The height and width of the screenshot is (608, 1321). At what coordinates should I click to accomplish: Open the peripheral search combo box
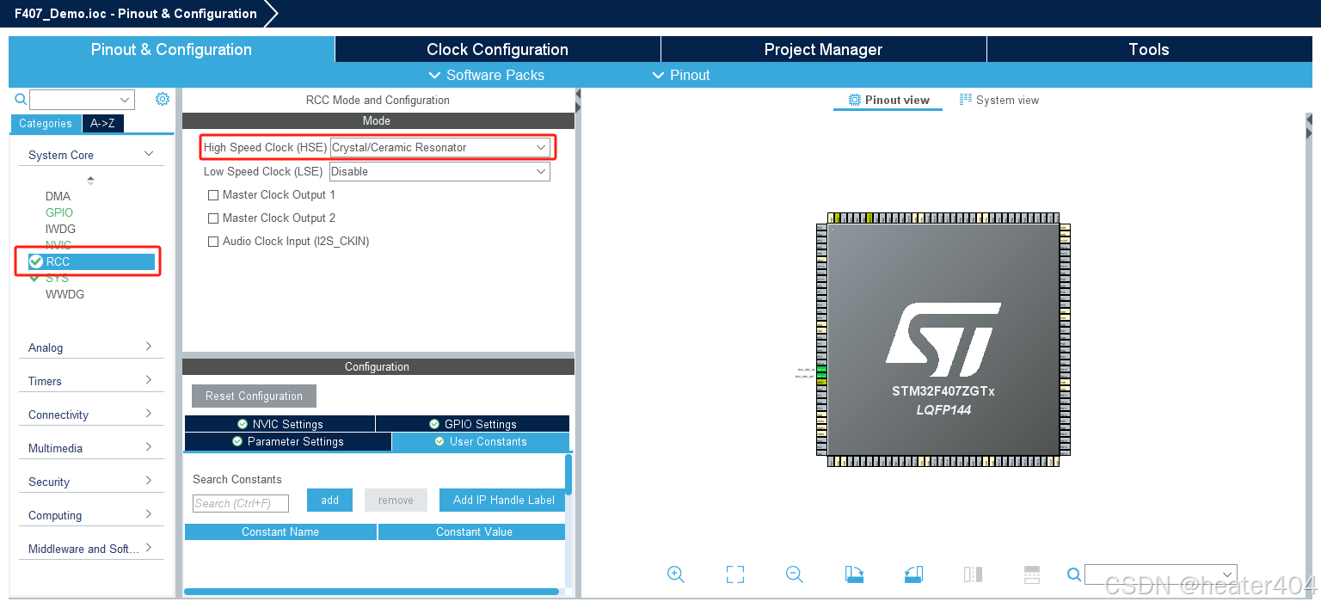pos(82,100)
